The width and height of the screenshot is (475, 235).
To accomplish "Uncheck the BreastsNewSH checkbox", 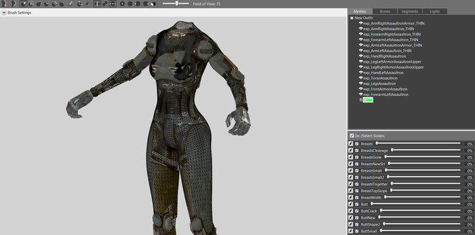I will (x=357, y=164).
